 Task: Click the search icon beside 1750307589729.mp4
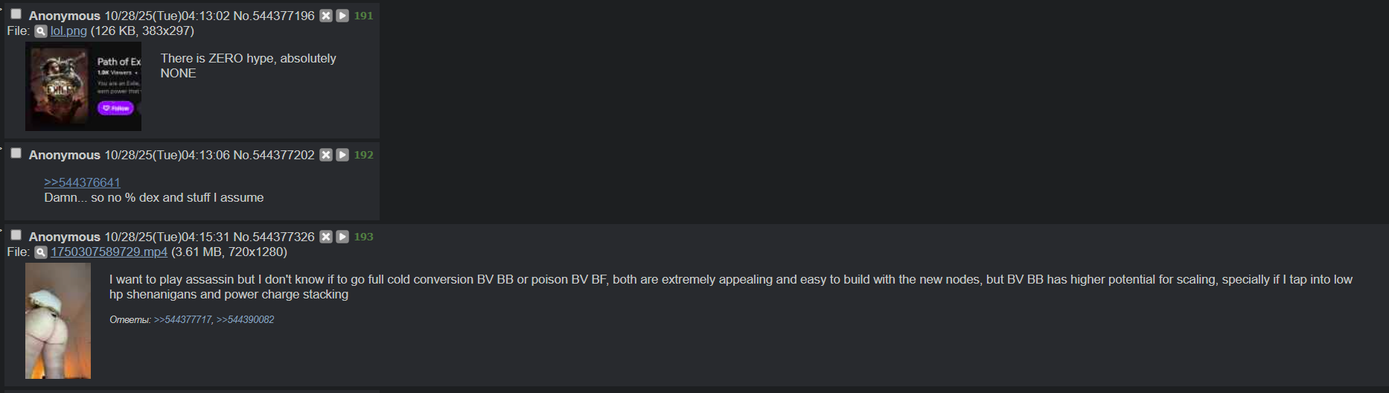(x=41, y=252)
